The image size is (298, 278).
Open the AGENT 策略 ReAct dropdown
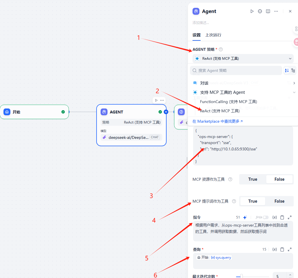(x=243, y=59)
